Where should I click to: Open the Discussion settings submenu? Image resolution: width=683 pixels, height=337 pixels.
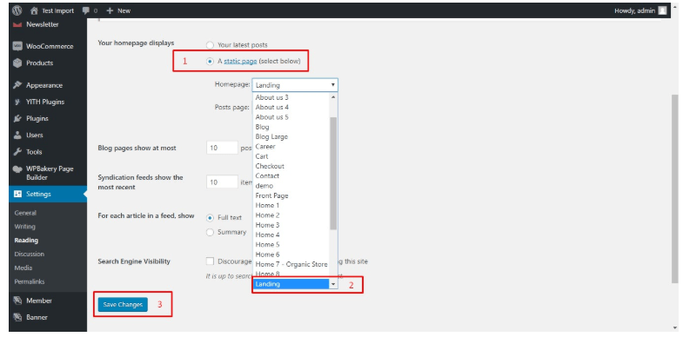pyautogui.click(x=30, y=254)
